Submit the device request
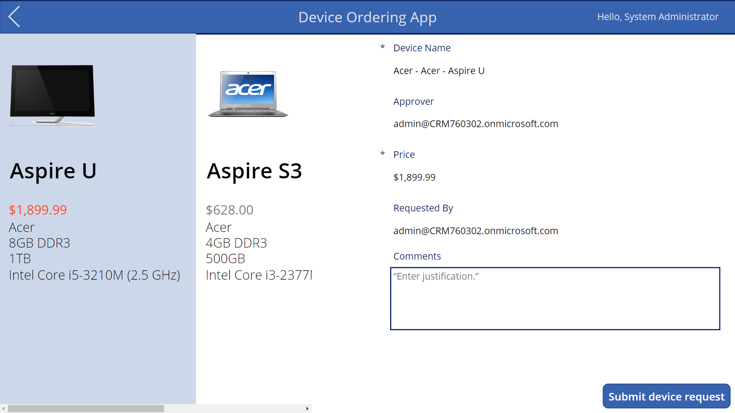Viewport: 735px width, 413px height. (x=666, y=396)
